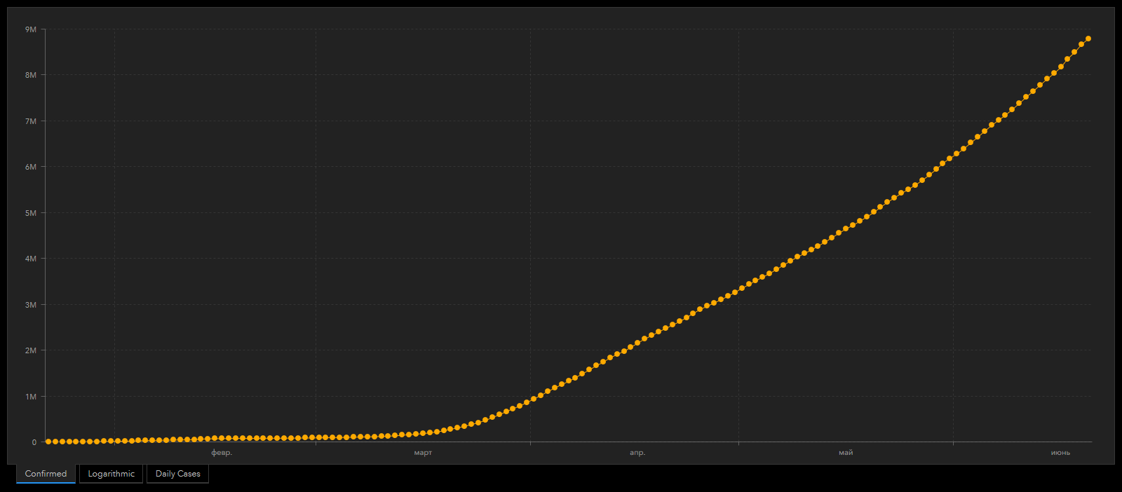Select the 8M y-axis label
The width and height of the screenshot is (1122, 492).
pyautogui.click(x=31, y=75)
